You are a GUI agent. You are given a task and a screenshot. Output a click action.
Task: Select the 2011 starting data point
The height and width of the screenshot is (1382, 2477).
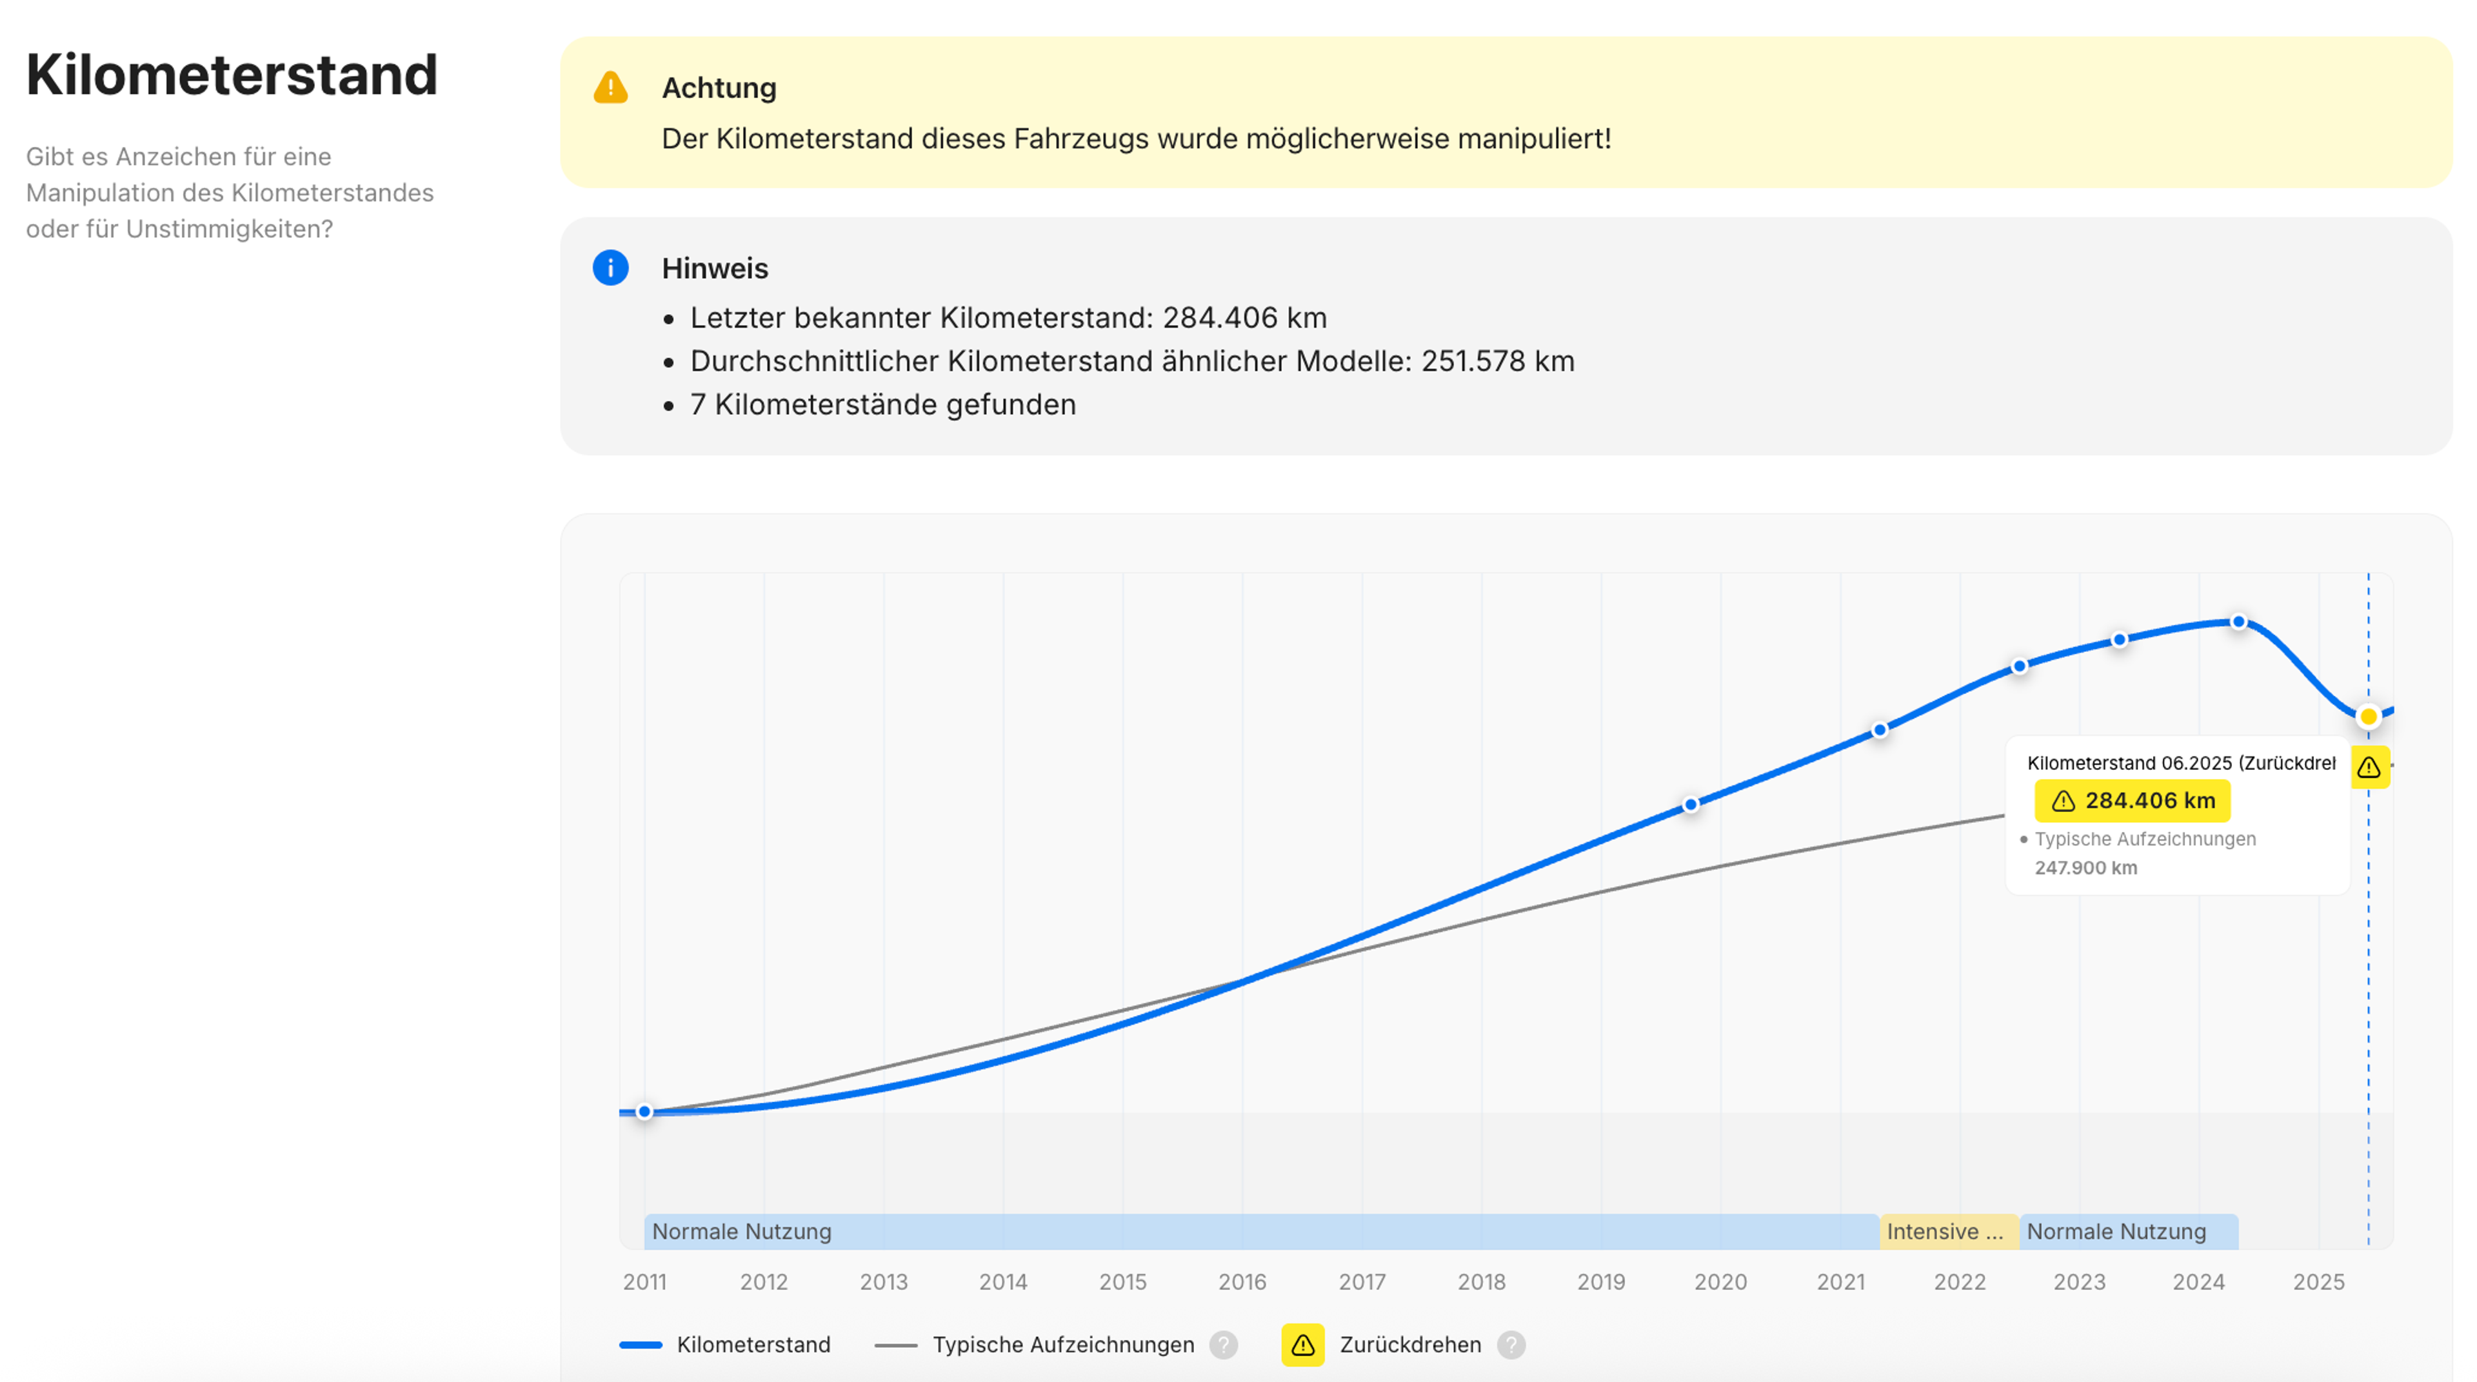(645, 1112)
